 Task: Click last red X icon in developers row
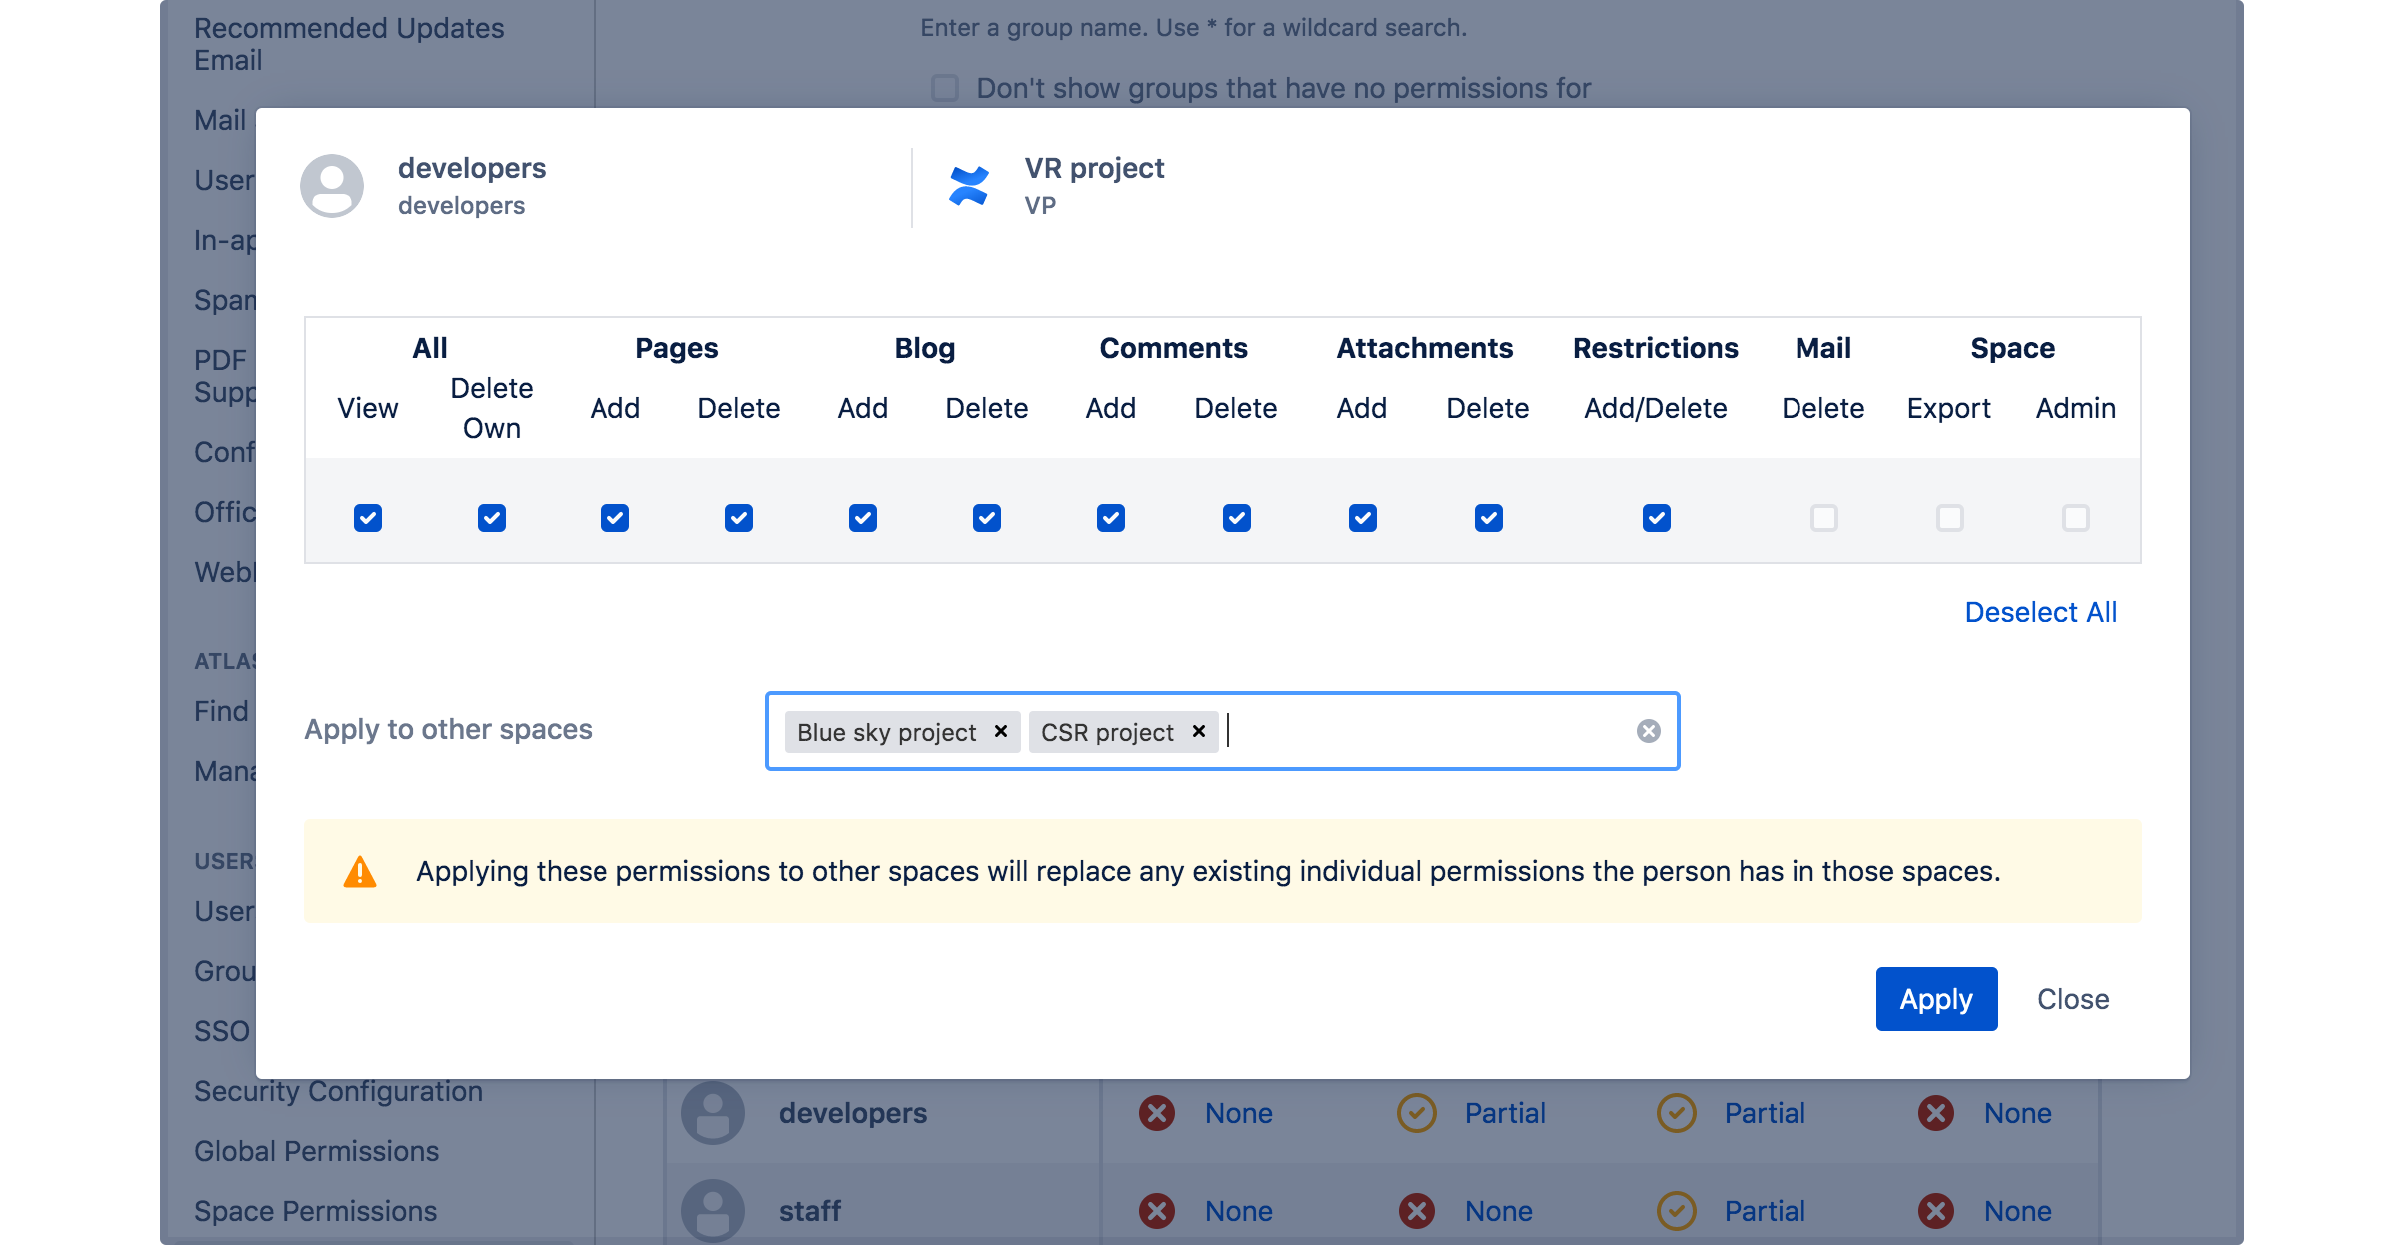(1936, 1113)
